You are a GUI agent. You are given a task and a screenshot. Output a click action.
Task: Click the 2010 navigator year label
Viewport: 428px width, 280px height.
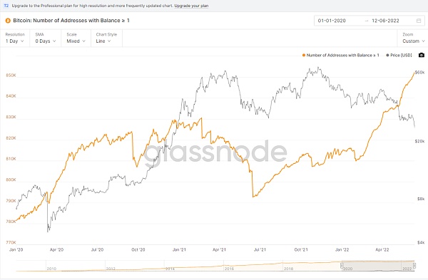click(x=51, y=269)
